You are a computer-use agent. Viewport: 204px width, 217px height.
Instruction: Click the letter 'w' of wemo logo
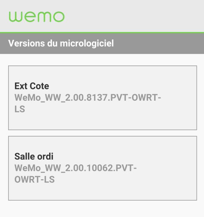click(x=15, y=17)
